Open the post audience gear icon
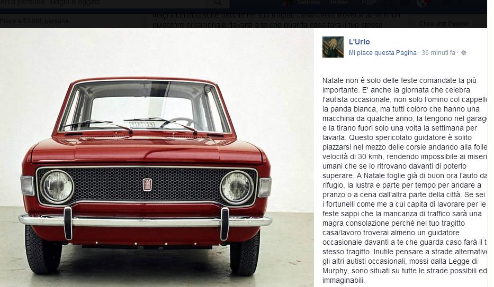494x287 pixels. [464, 53]
